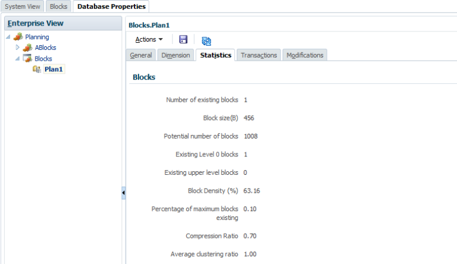Viewport: 457px width, 264px height.
Task: Click 'Compression Ratio' label
Action: click(x=212, y=236)
